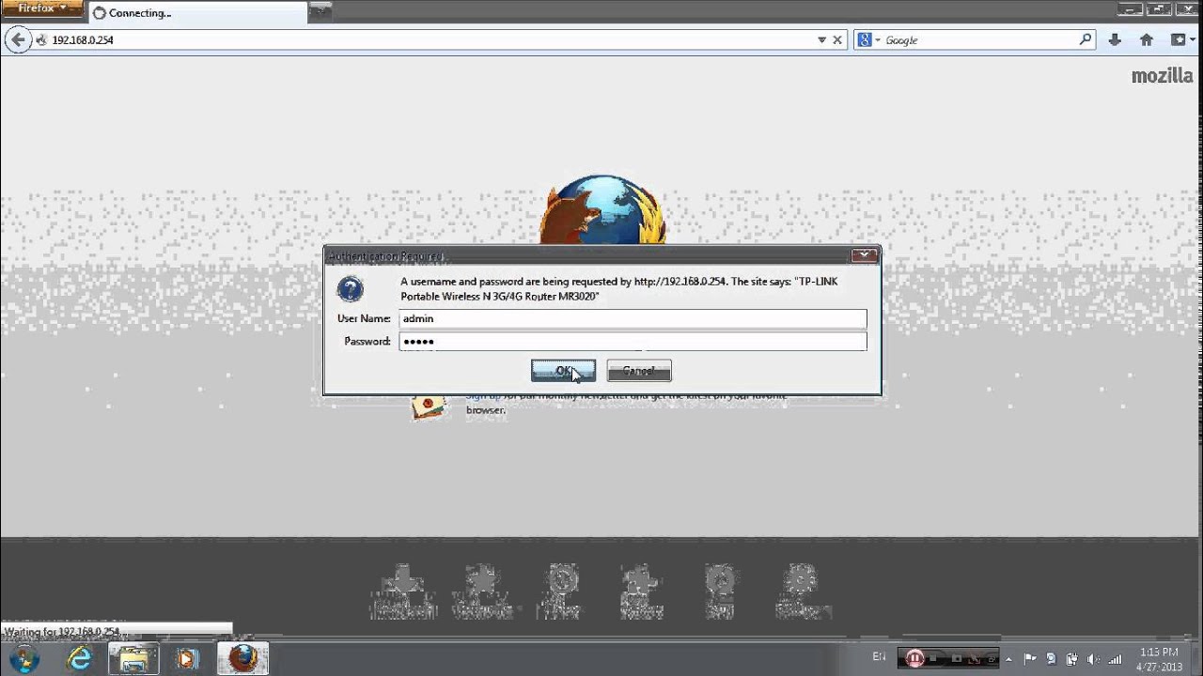This screenshot has height=676, width=1203.
Task: Close the Authentication Required dialog
Action: coord(864,255)
